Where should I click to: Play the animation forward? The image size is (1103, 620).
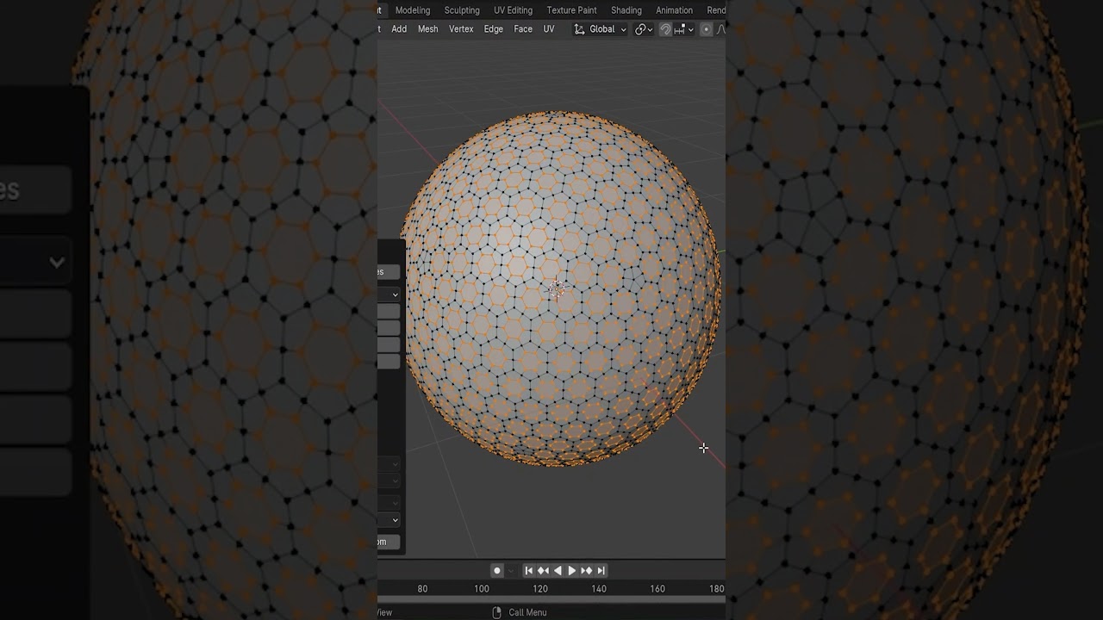(x=571, y=570)
